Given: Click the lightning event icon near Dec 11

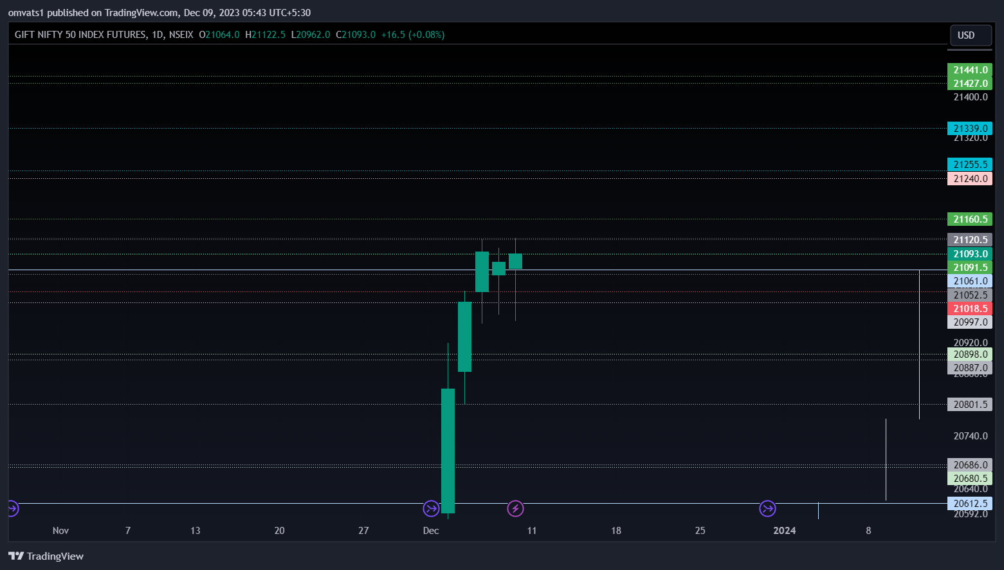Looking at the screenshot, I should (x=515, y=509).
